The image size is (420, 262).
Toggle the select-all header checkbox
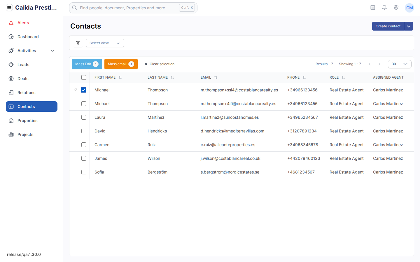[x=84, y=77]
